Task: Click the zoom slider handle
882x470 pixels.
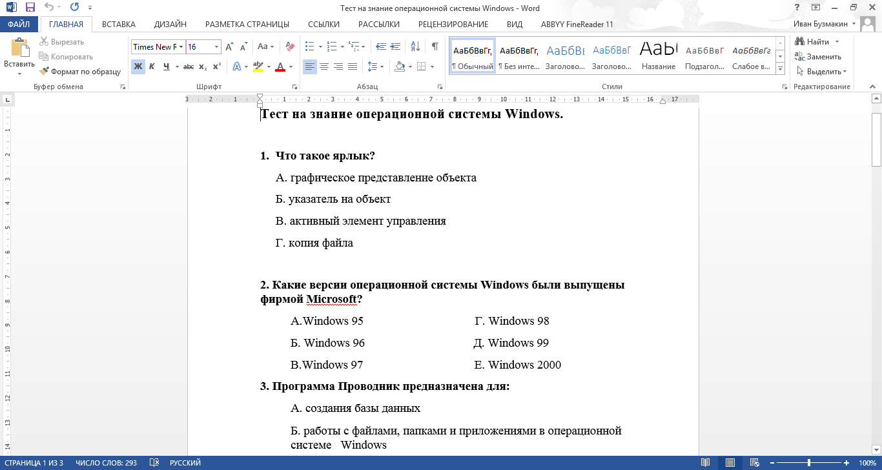Action: 809,463
